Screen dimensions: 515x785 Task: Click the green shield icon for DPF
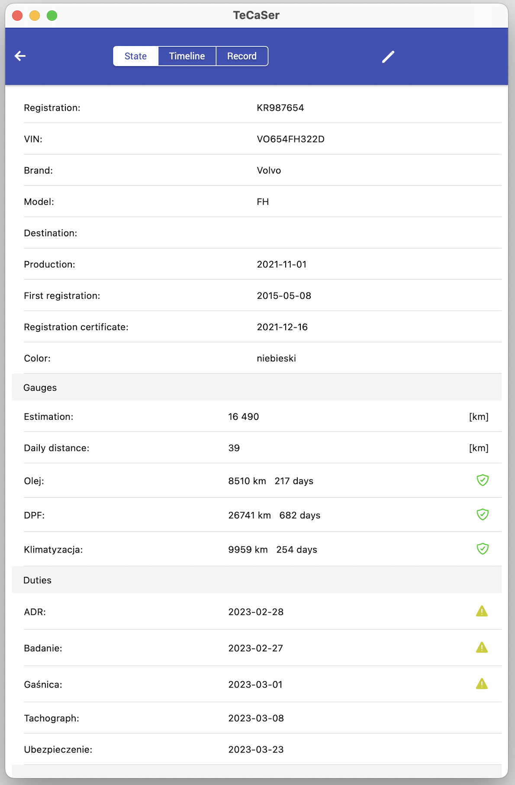(x=482, y=515)
